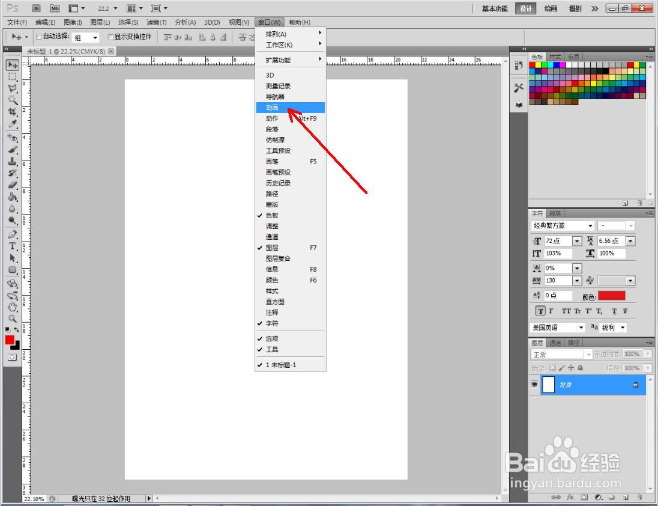658x506 pixels.
Task: Switch to 绘画 workspace
Action: coord(551,8)
